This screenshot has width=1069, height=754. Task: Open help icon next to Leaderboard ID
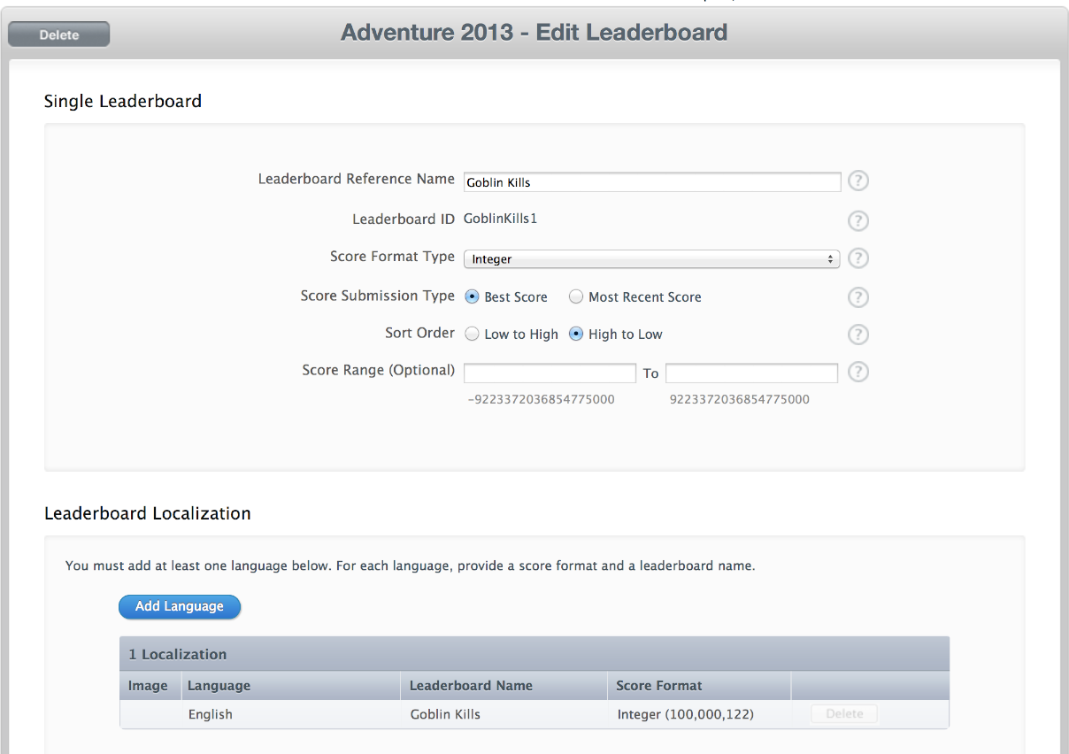click(858, 220)
